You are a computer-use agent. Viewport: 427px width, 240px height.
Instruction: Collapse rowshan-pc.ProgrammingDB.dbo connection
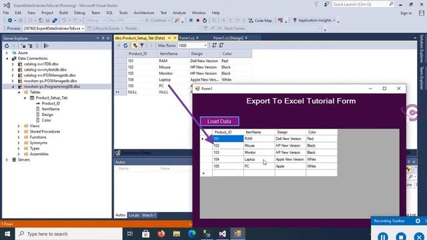click(x=13, y=87)
